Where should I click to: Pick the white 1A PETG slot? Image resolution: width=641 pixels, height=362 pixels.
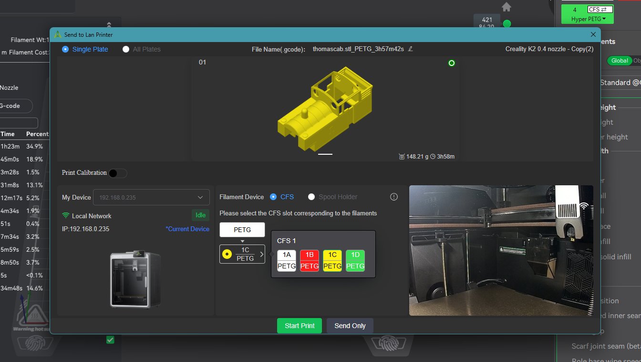tap(287, 261)
